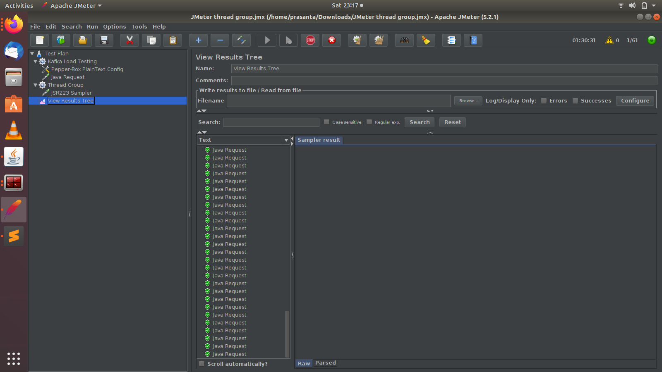Start the test with the green Play icon

tap(267, 40)
